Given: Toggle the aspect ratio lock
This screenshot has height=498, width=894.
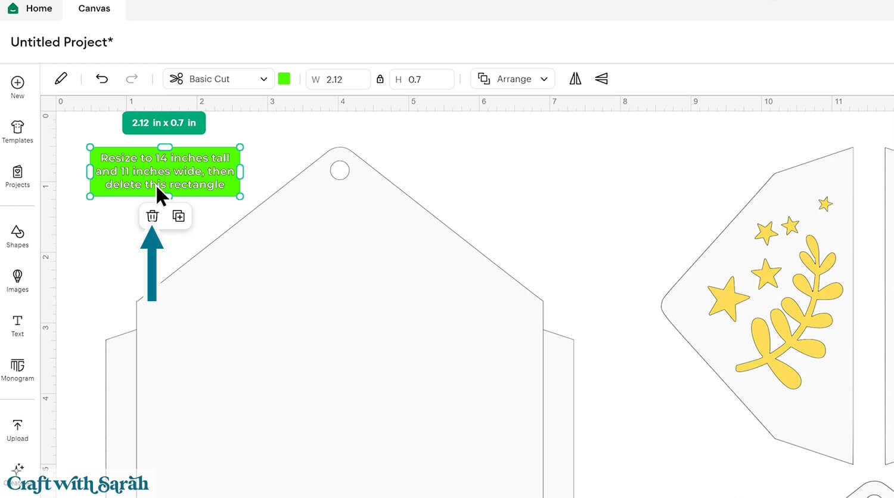Looking at the screenshot, I should pos(380,79).
